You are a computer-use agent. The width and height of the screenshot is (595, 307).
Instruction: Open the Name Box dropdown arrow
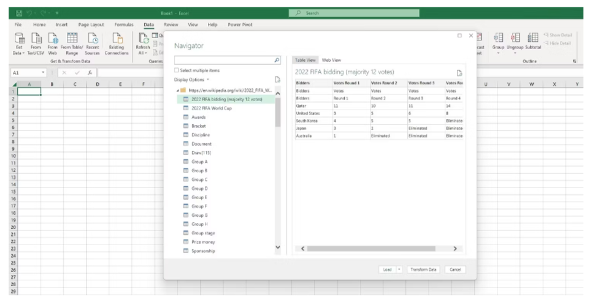point(43,72)
